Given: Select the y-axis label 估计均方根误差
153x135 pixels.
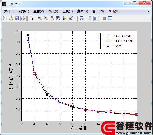Looking at the screenshot, I should (x=11, y=77).
